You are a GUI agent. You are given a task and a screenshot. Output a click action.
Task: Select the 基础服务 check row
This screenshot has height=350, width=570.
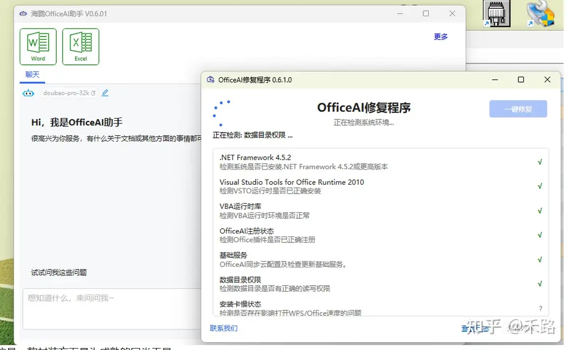pos(381,260)
